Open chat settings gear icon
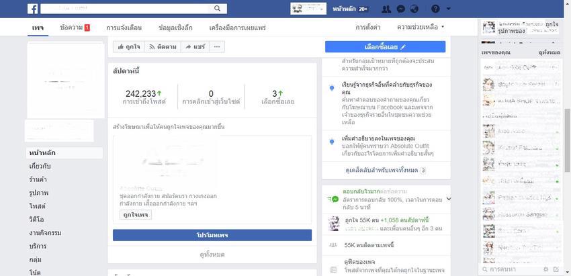Image resolution: width=571 pixels, height=276 pixels. pos(545,269)
